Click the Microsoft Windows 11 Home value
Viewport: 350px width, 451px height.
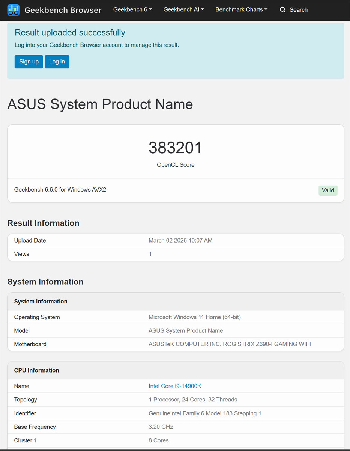click(194, 317)
